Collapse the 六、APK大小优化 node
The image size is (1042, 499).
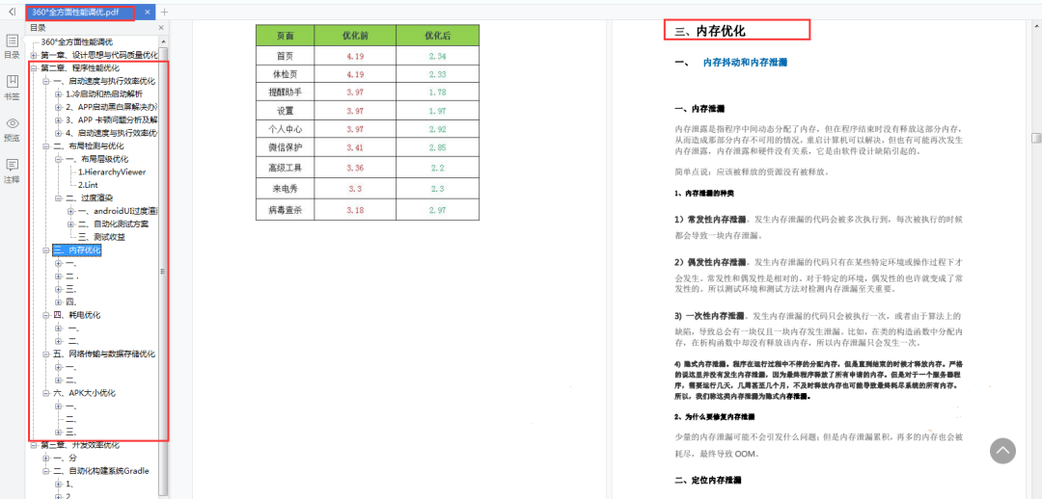tap(46, 393)
